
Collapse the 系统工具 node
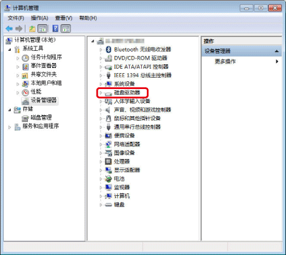click(10, 50)
